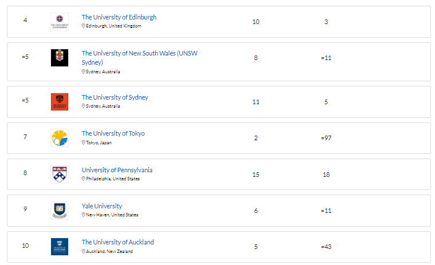Click the rank 7 University of Tokyo row card
435x265 pixels.
click(x=219, y=138)
